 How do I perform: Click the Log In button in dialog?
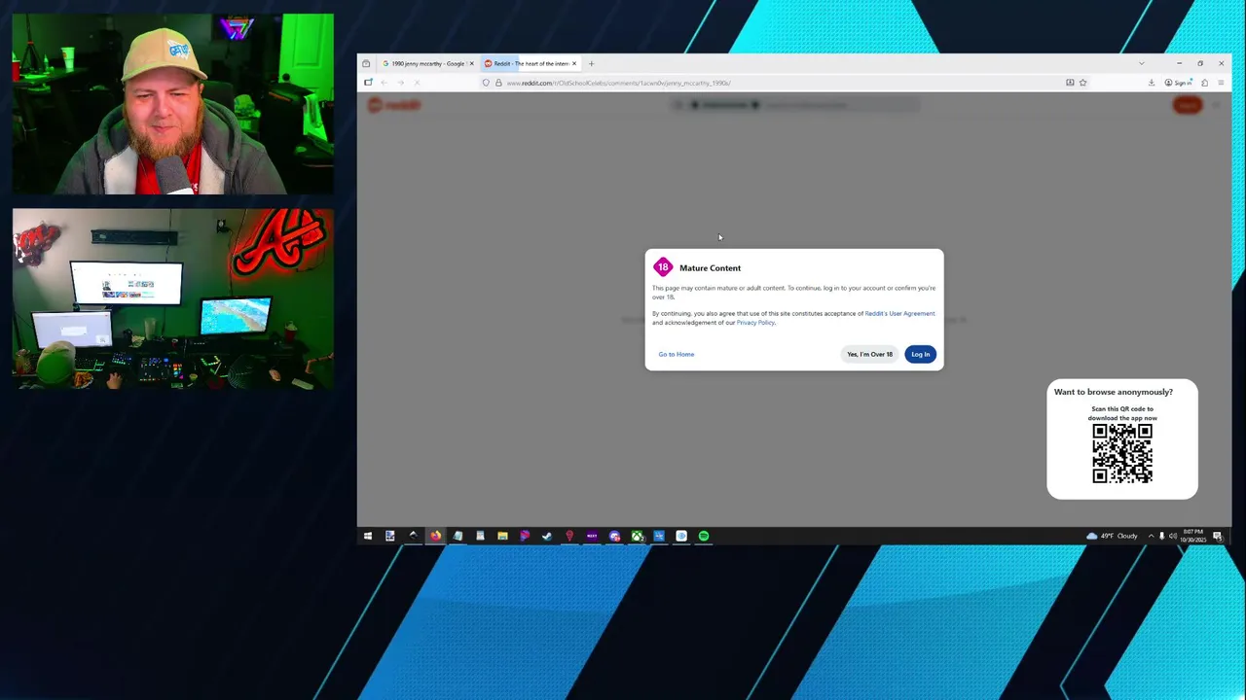921,354
